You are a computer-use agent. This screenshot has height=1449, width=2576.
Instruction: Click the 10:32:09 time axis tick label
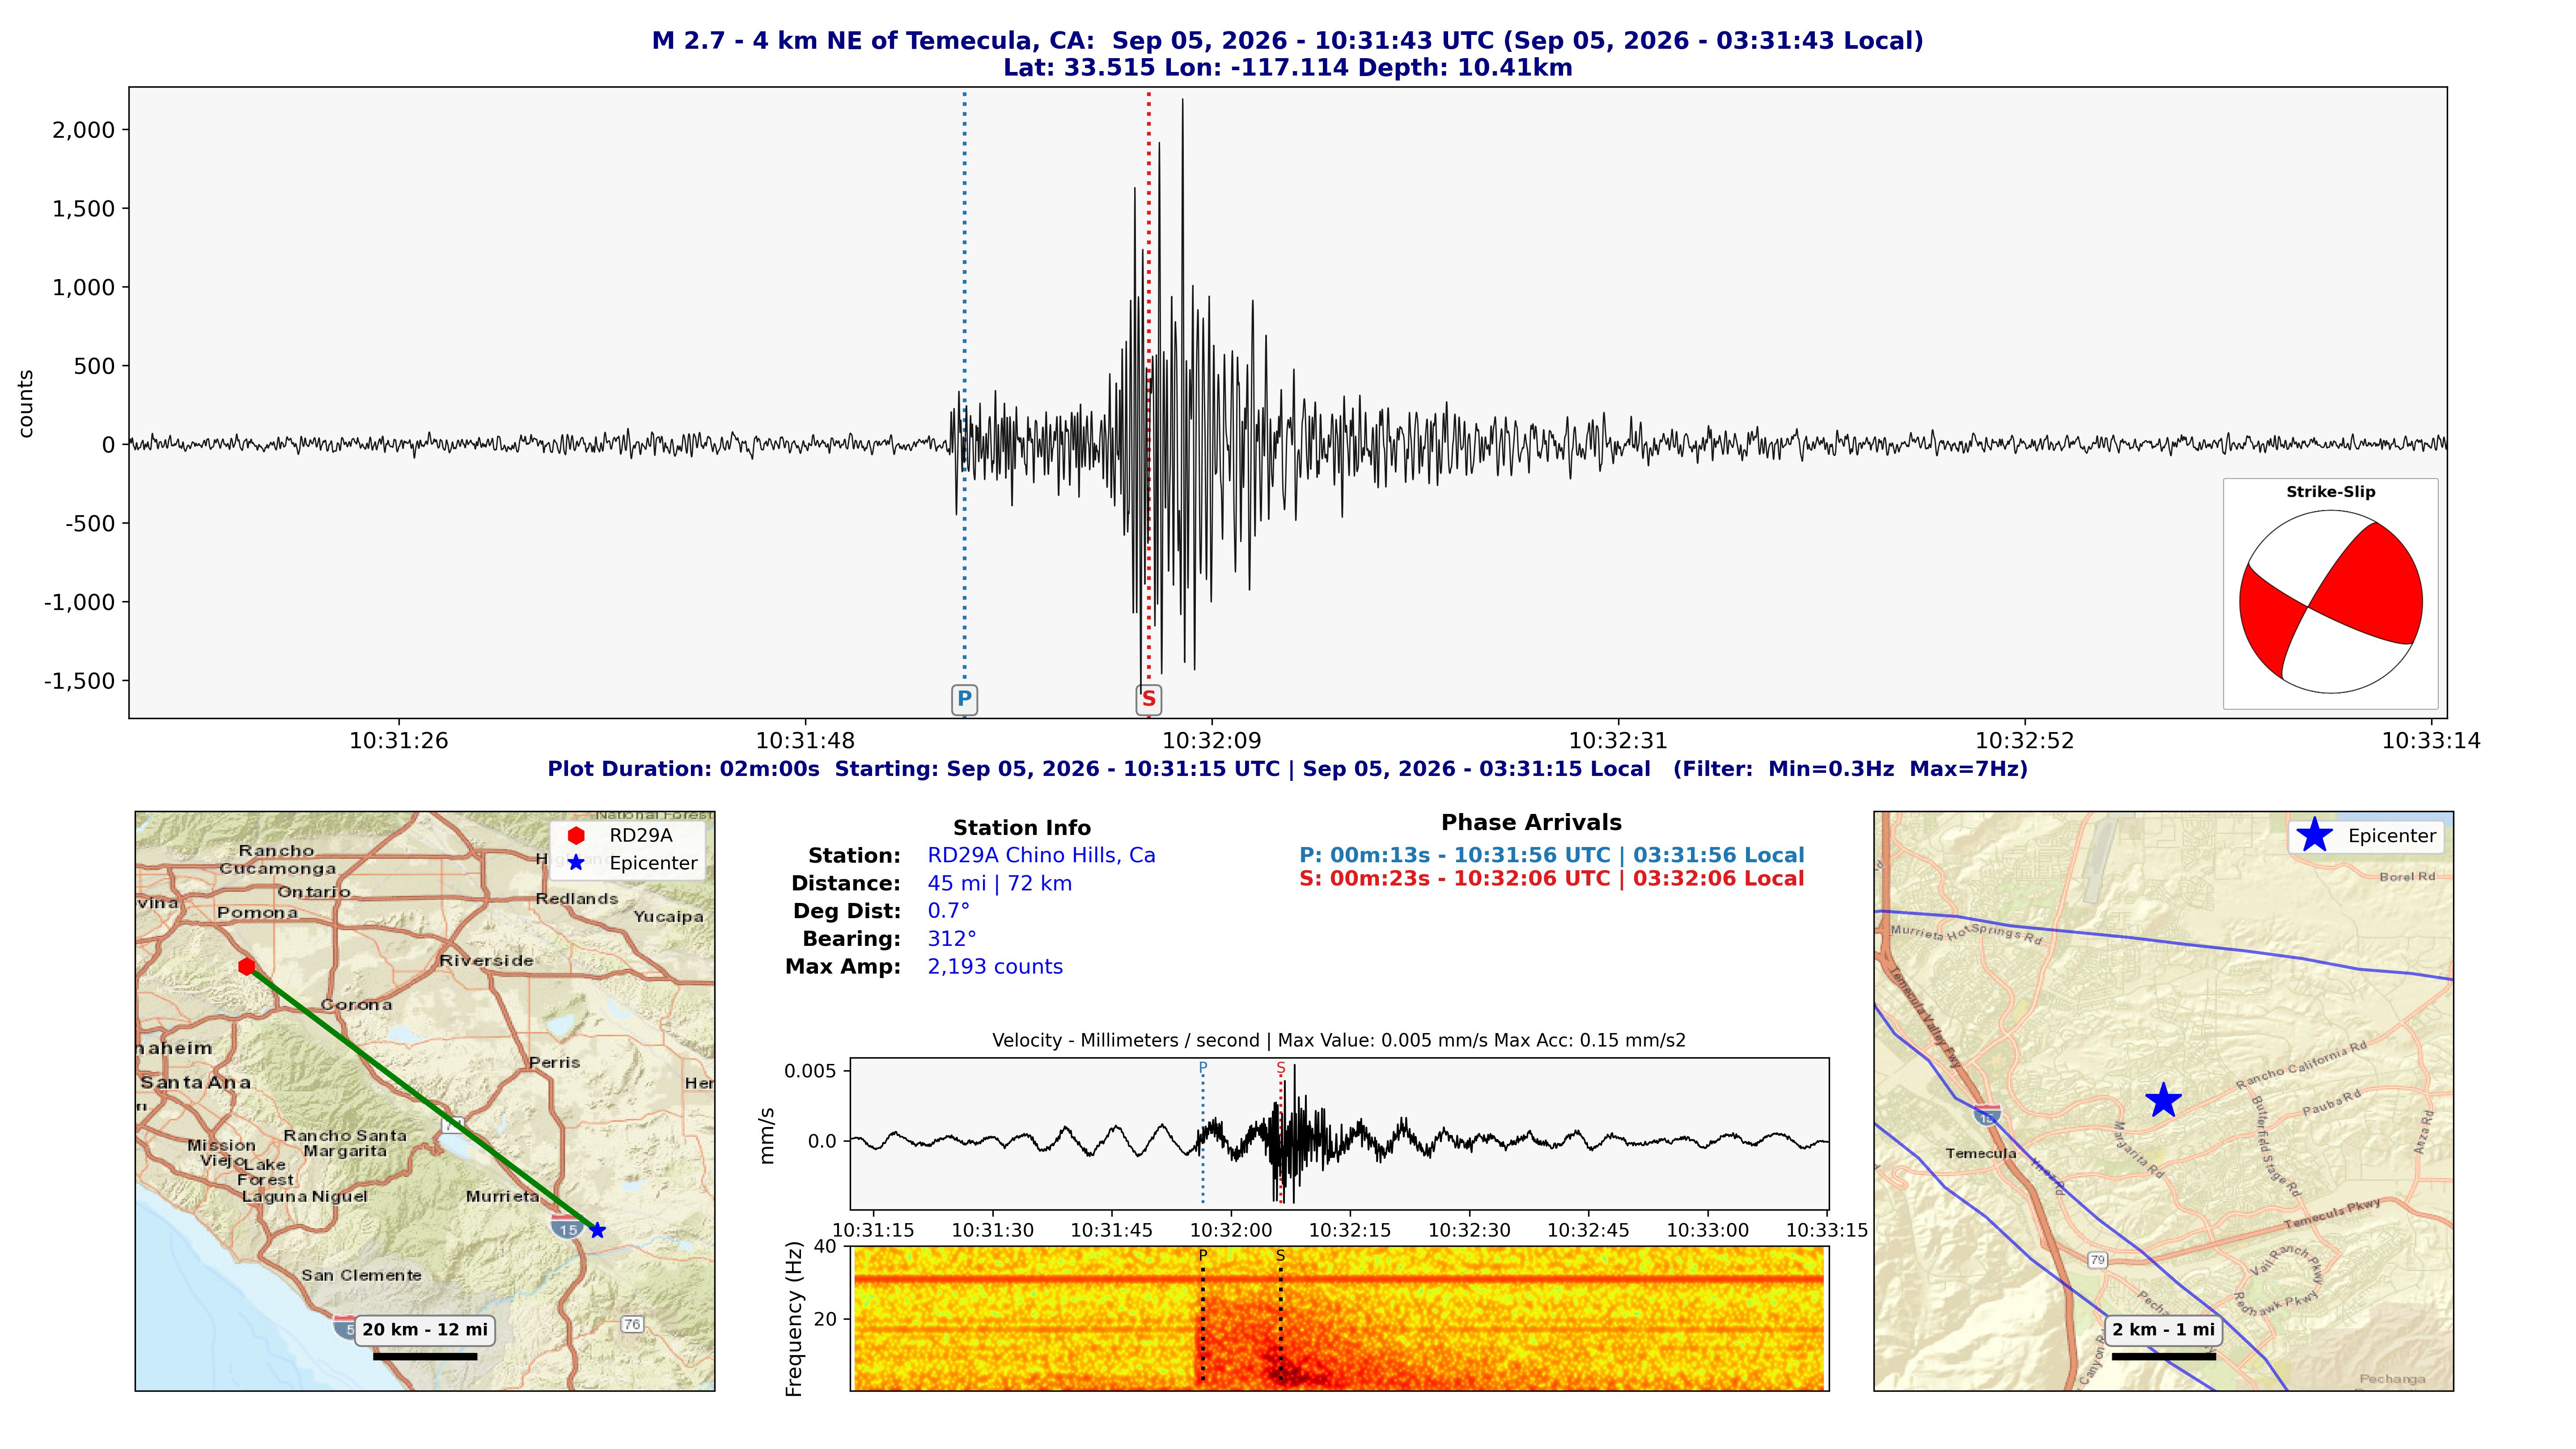1212,741
